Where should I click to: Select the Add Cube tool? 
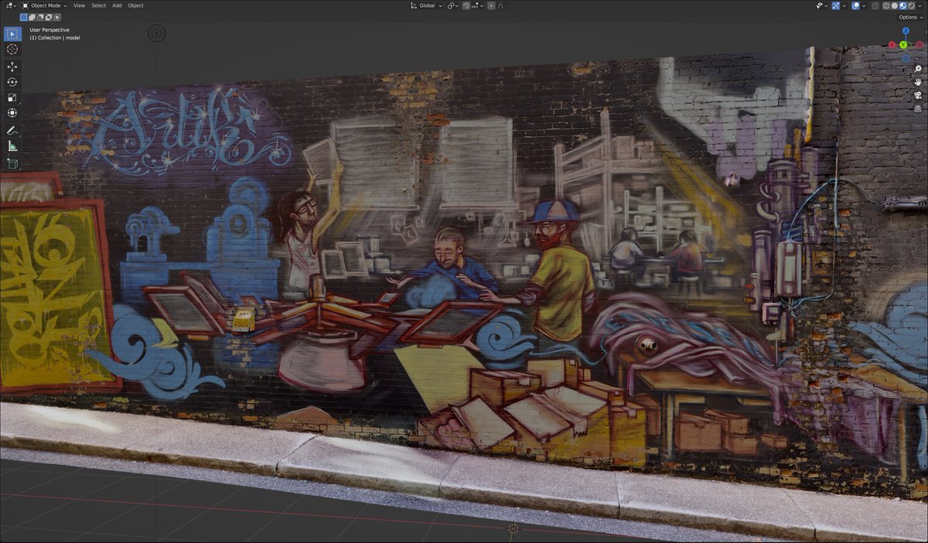(x=12, y=163)
